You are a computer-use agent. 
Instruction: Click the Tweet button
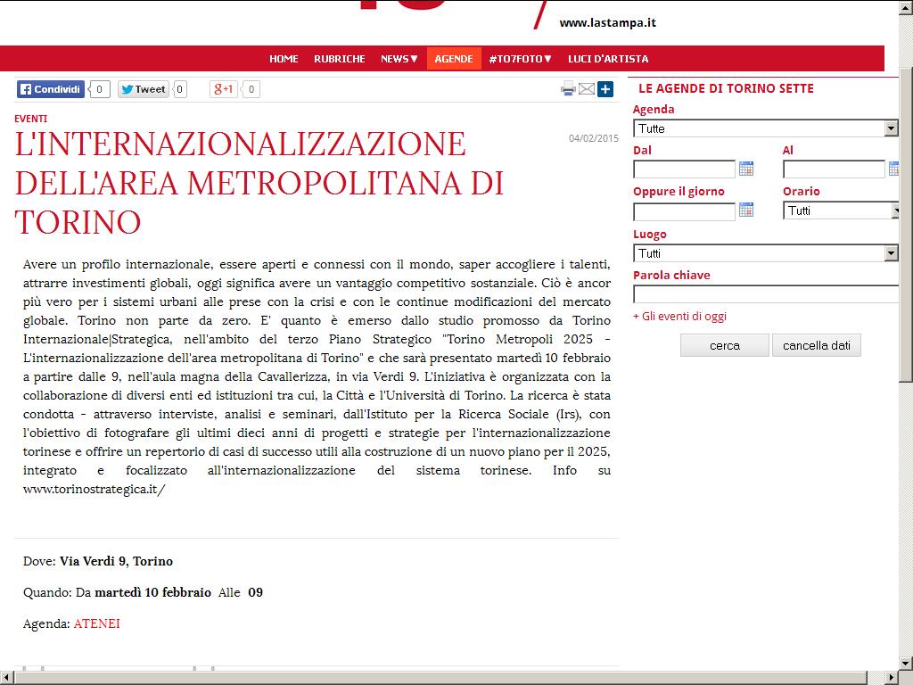[144, 89]
